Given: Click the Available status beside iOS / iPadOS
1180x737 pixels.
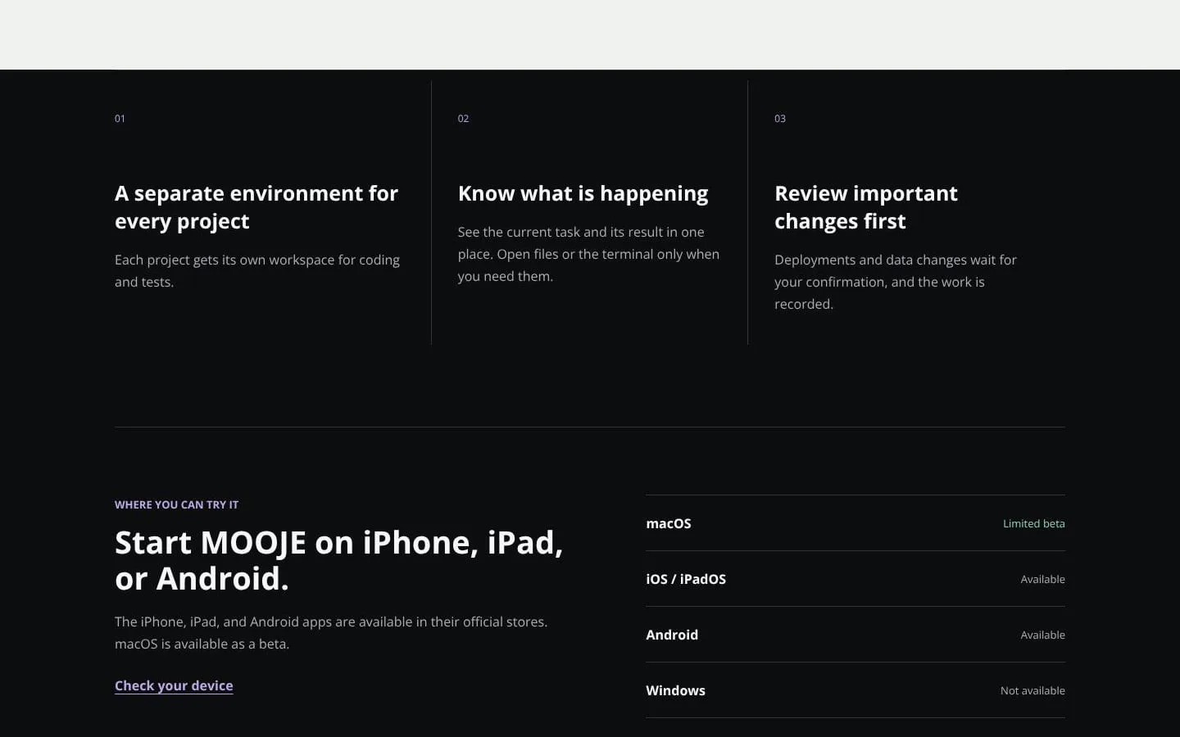Looking at the screenshot, I should pos(1042,579).
